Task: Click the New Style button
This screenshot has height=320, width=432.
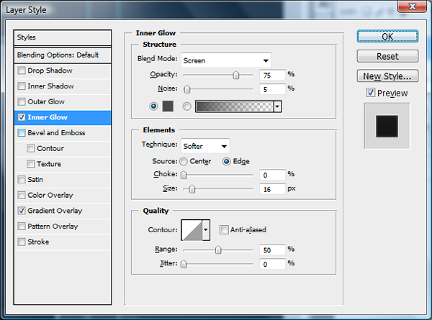Action: (387, 76)
